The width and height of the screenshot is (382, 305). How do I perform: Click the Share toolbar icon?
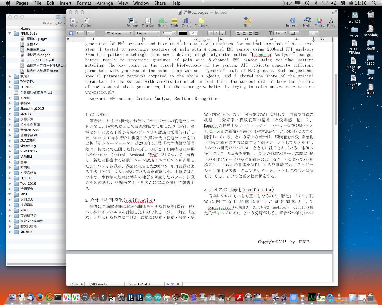point(247,22)
